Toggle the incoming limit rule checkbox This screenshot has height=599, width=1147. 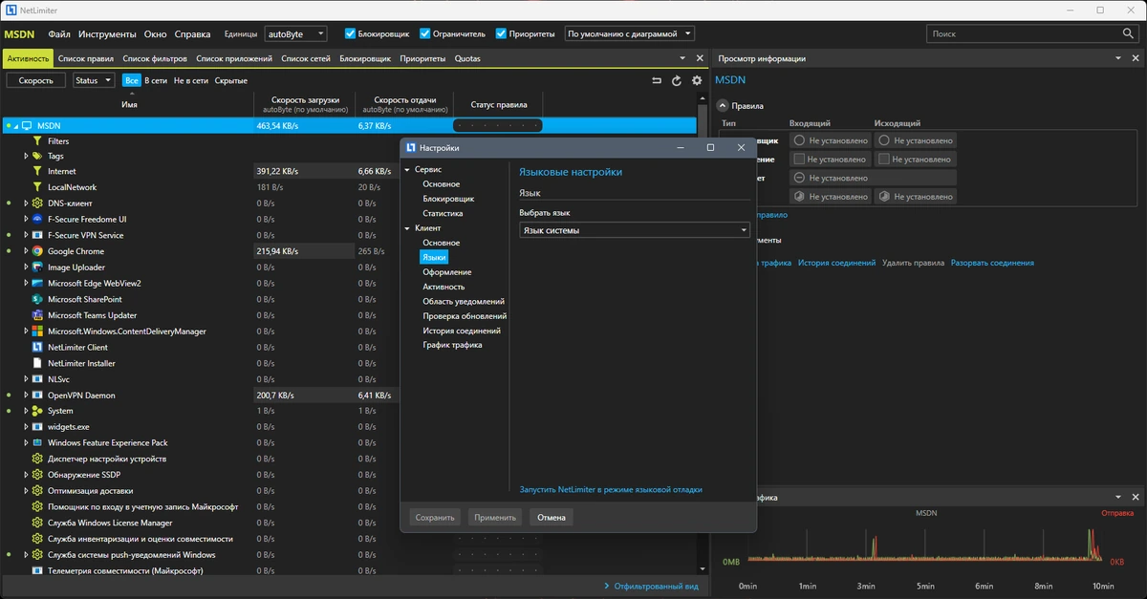(x=800, y=160)
